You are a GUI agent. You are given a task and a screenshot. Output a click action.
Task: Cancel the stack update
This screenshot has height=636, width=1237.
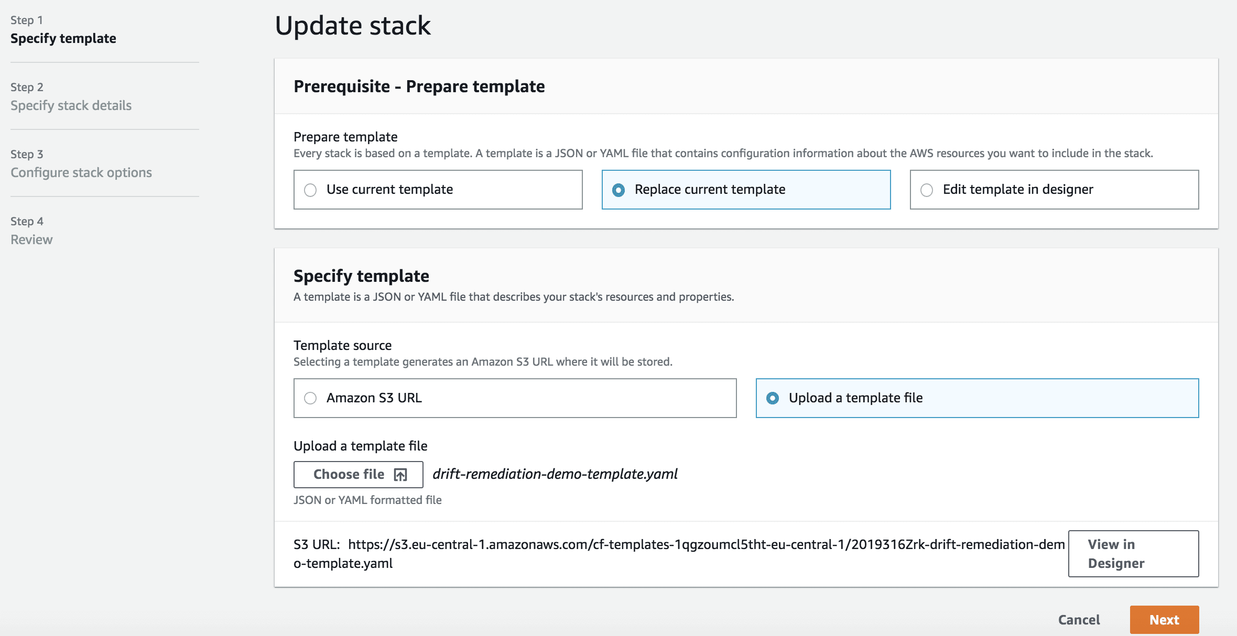pos(1078,620)
